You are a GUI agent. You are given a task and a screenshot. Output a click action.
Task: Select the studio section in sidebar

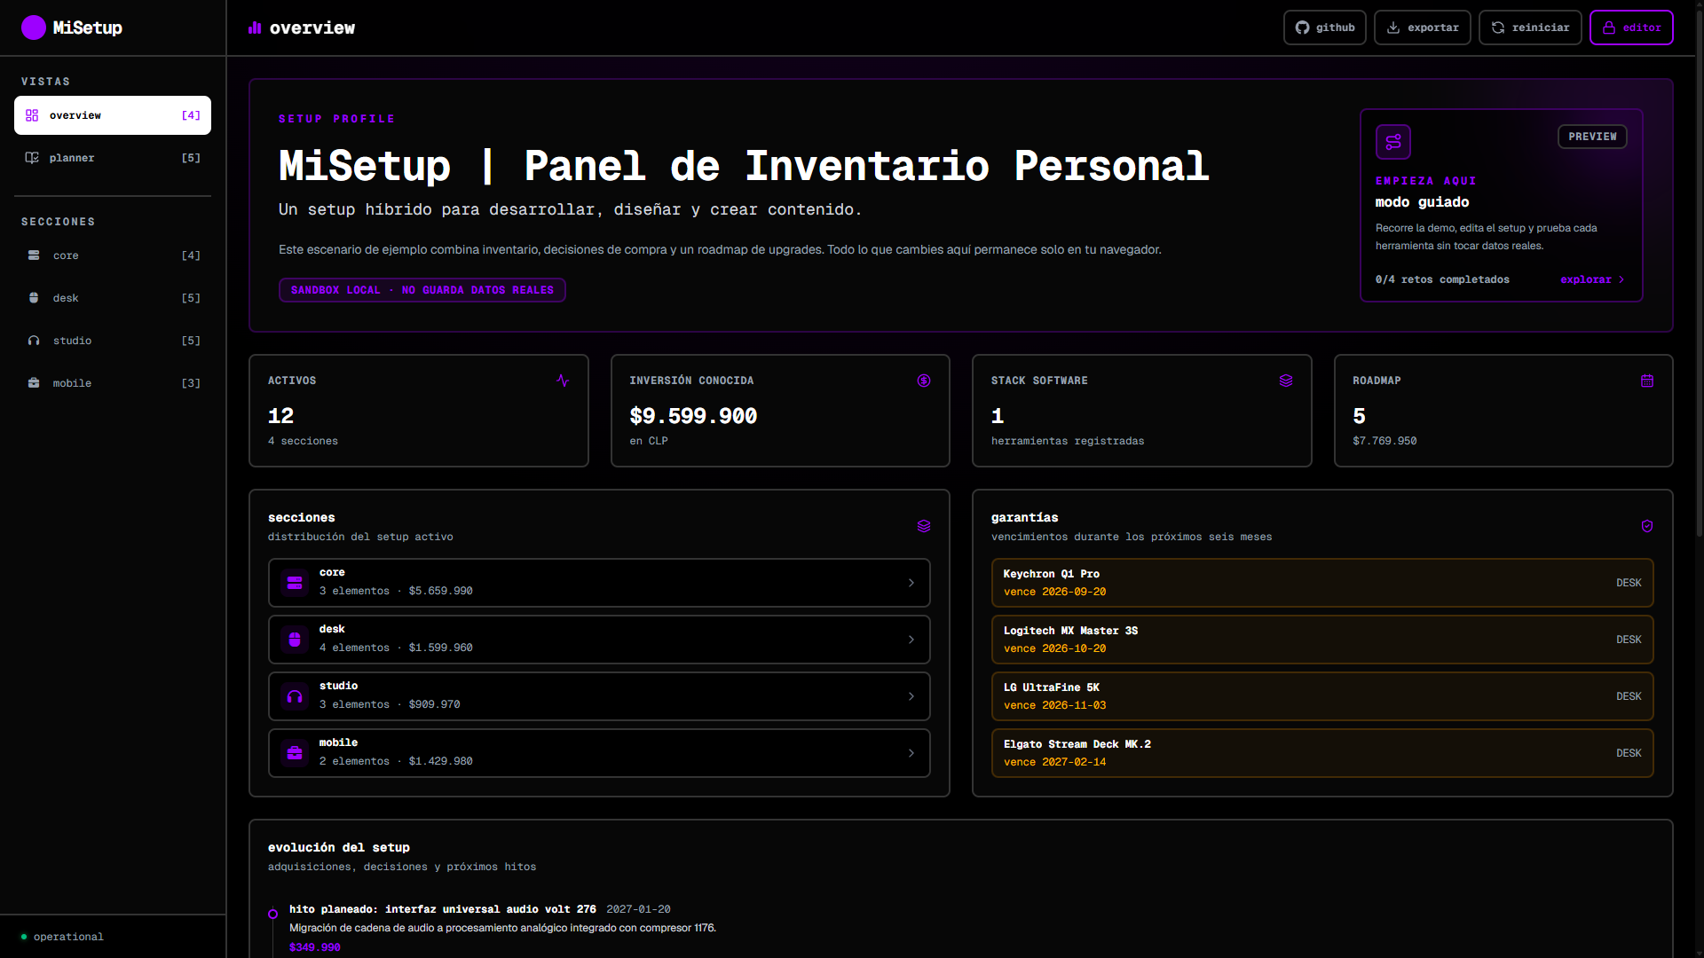pyautogui.click(x=113, y=341)
